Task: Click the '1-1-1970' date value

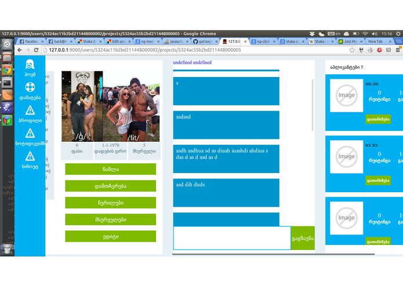Action: pyautogui.click(x=111, y=145)
